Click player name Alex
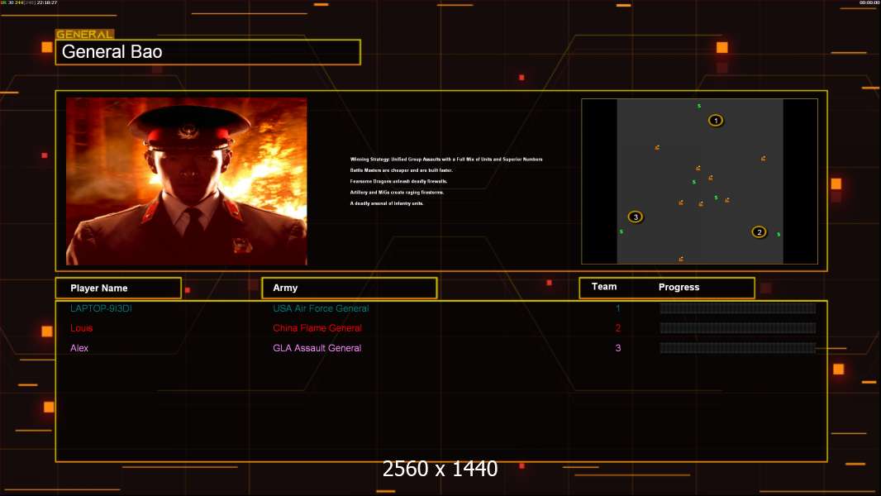881x496 pixels. (x=79, y=348)
